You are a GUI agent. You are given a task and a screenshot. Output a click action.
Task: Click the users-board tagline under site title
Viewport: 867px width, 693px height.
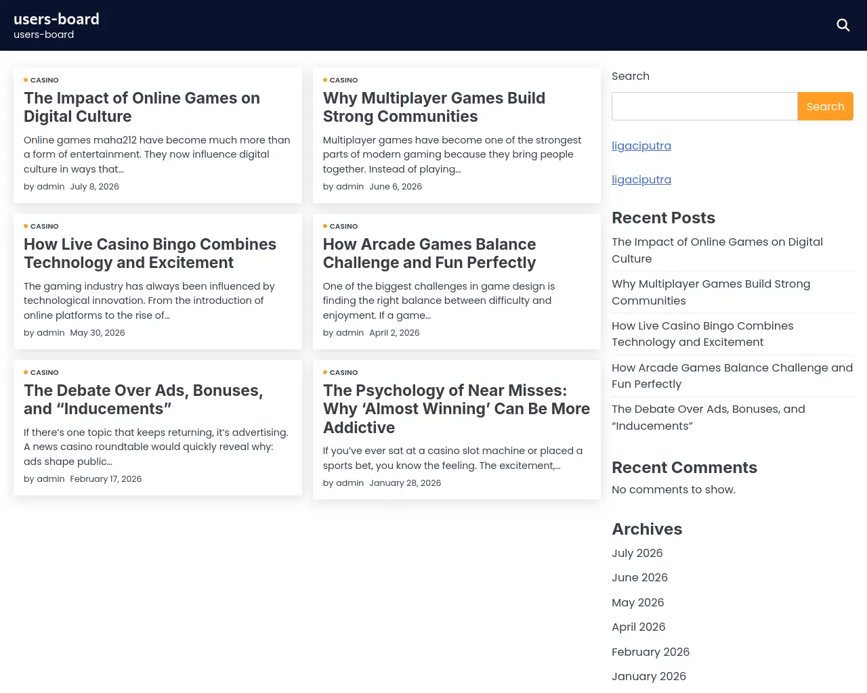coord(44,35)
